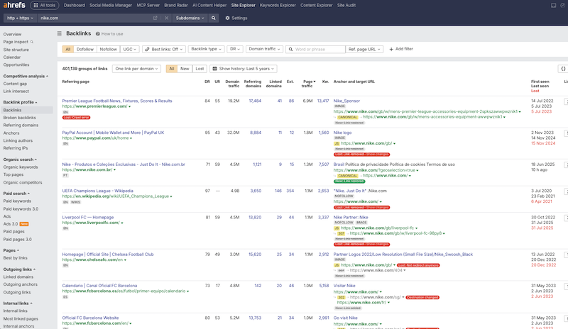Viewport: 568px width, 329px height.
Task: Open Paid keywords 3.0 in sidebar
Action: [x=21, y=209]
